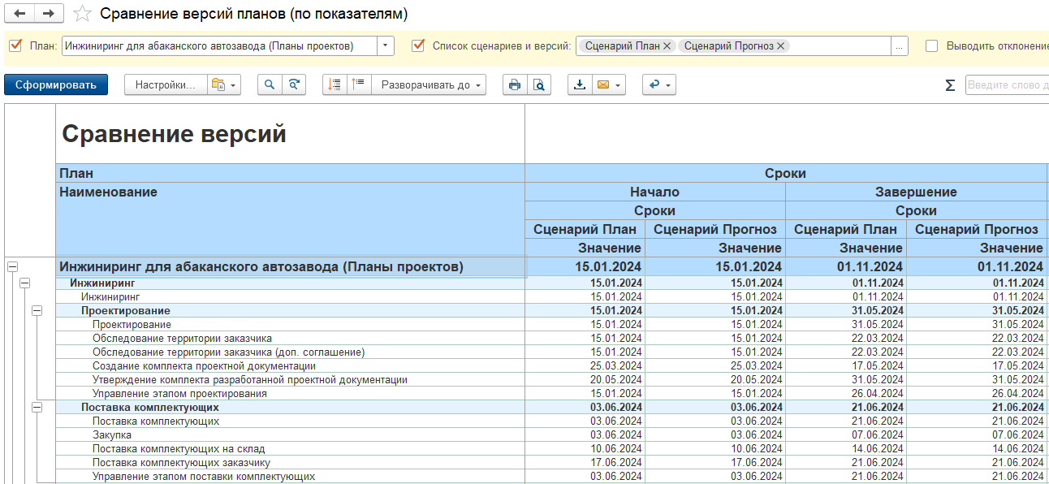Add report to favorites with star icon
This screenshot has width=1049, height=484.
click(82, 14)
